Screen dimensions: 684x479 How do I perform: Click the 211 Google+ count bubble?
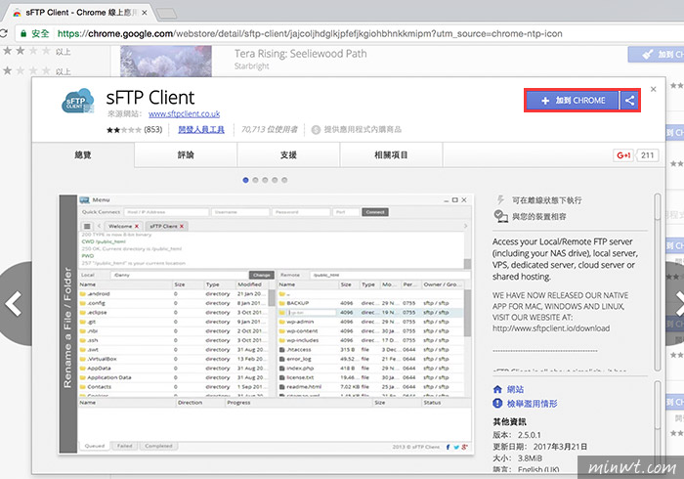coord(647,155)
